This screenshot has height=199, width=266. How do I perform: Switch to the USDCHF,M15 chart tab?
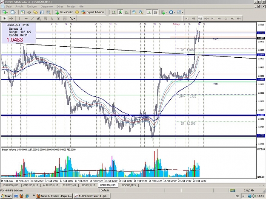(128, 185)
